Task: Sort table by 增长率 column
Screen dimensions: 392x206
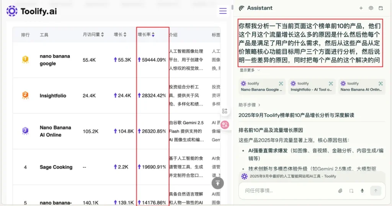Action: click(146, 35)
